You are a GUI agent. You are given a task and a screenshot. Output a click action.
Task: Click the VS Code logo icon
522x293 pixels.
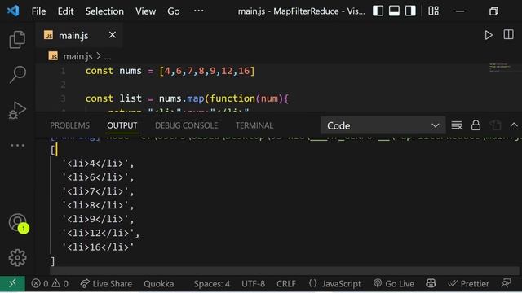[x=13, y=11]
